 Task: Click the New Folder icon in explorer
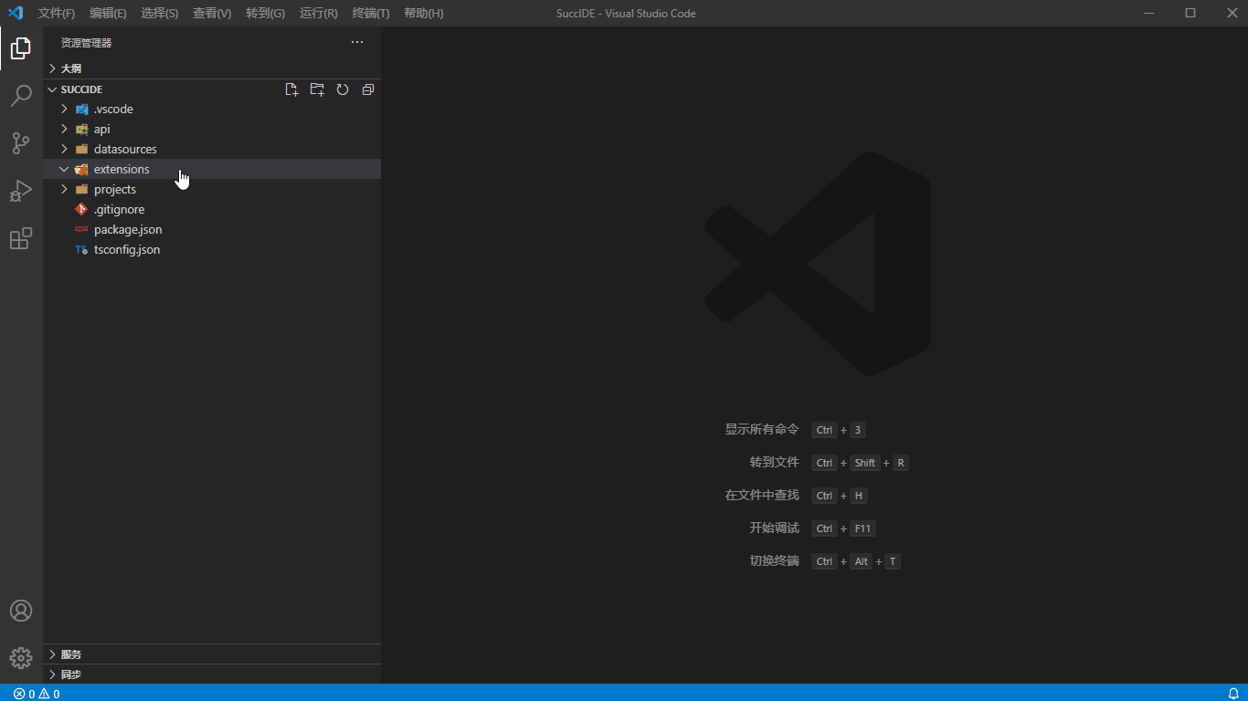click(317, 89)
